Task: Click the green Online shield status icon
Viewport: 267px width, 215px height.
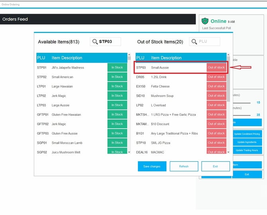Action: point(205,21)
